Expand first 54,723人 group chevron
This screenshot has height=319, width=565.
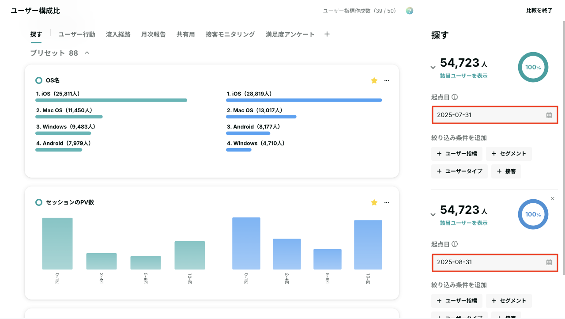pos(433,68)
